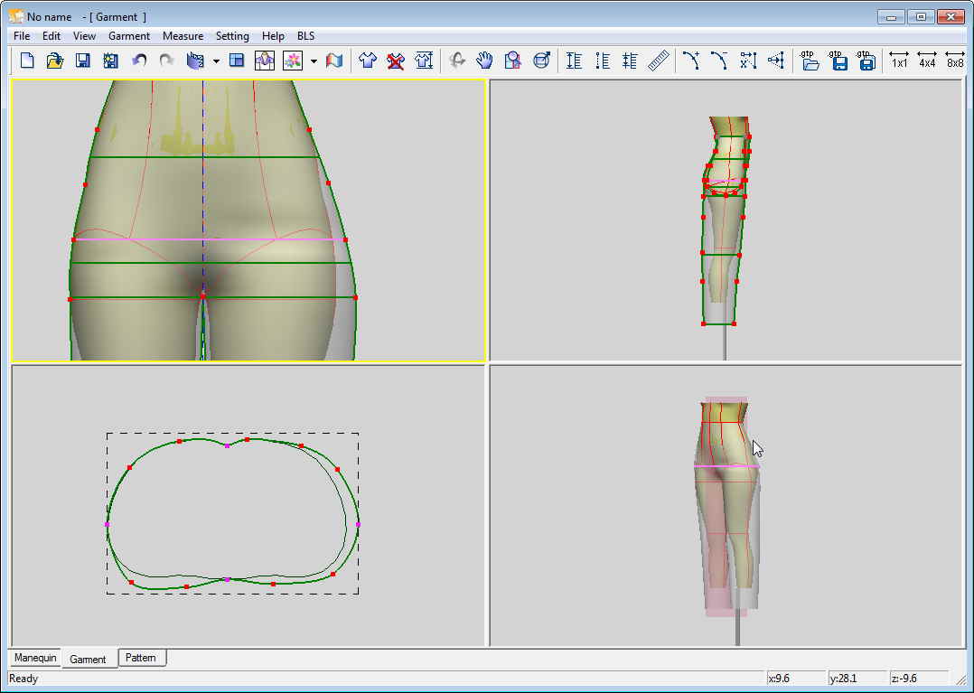Expand the dropdown arrow beside the flower icon
Viewport: 974px width, 693px height.
[x=314, y=61]
